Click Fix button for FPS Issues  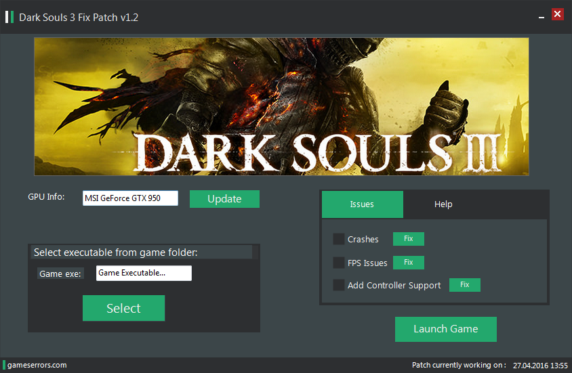(408, 262)
